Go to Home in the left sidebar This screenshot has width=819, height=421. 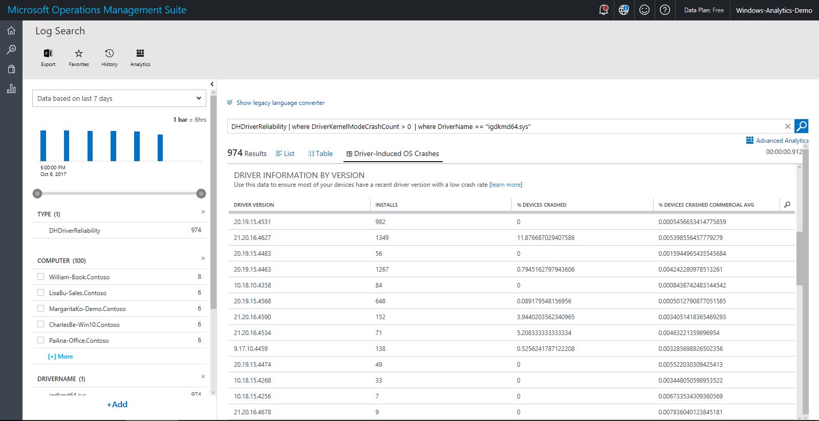[11, 31]
